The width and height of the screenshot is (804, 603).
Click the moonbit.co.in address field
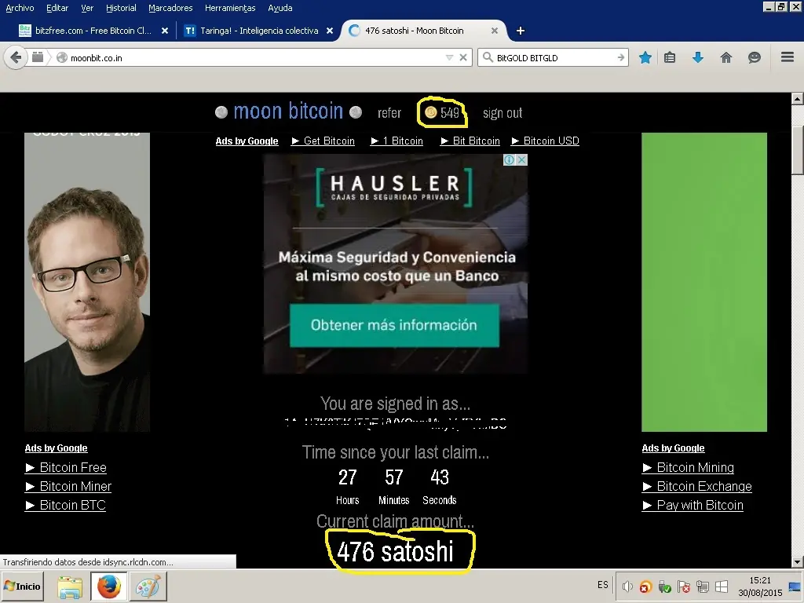(x=251, y=58)
